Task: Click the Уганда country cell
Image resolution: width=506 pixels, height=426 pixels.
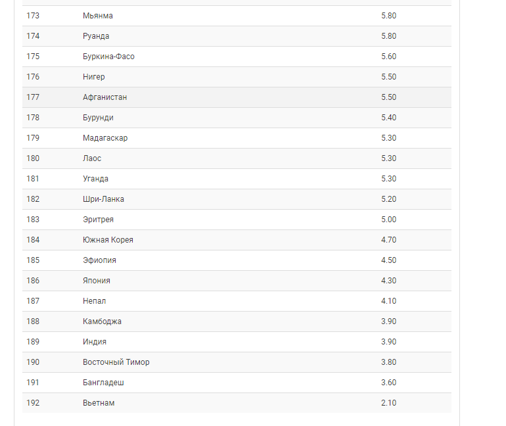Action: [x=95, y=179]
